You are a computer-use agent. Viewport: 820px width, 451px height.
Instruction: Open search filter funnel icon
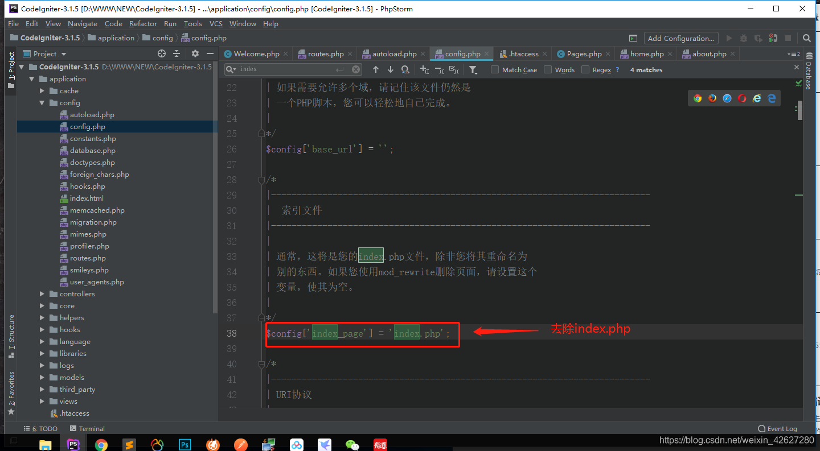[x=473, y=69]
